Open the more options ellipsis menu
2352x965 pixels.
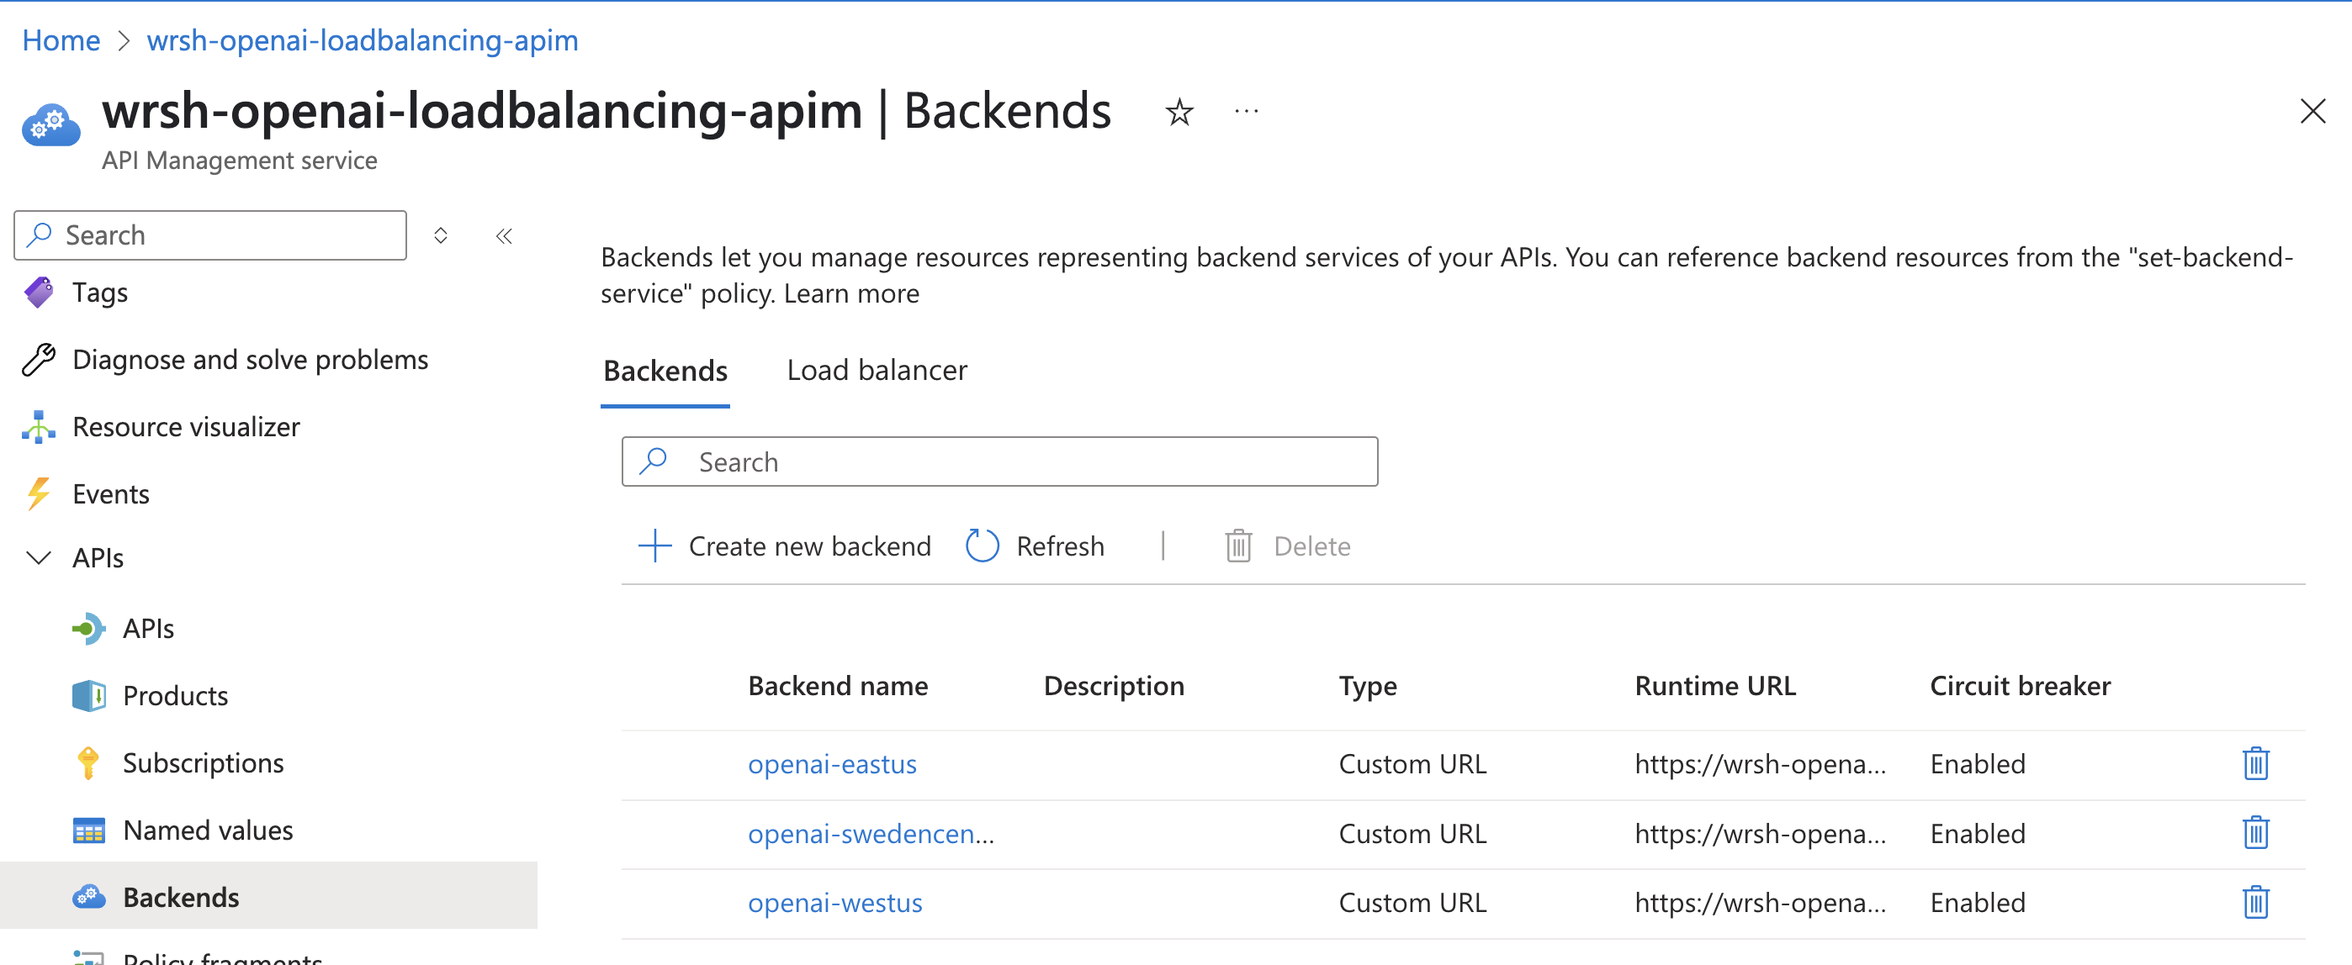[x=1247, y=112]
